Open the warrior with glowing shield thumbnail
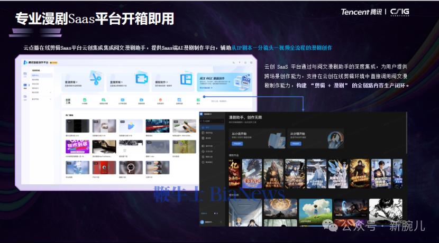This screenshot has height=243, width=439. (350, 208)
